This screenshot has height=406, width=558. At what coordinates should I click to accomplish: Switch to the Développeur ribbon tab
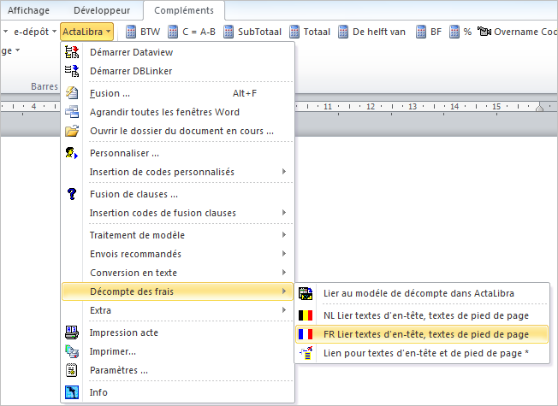tap(102, 10)
